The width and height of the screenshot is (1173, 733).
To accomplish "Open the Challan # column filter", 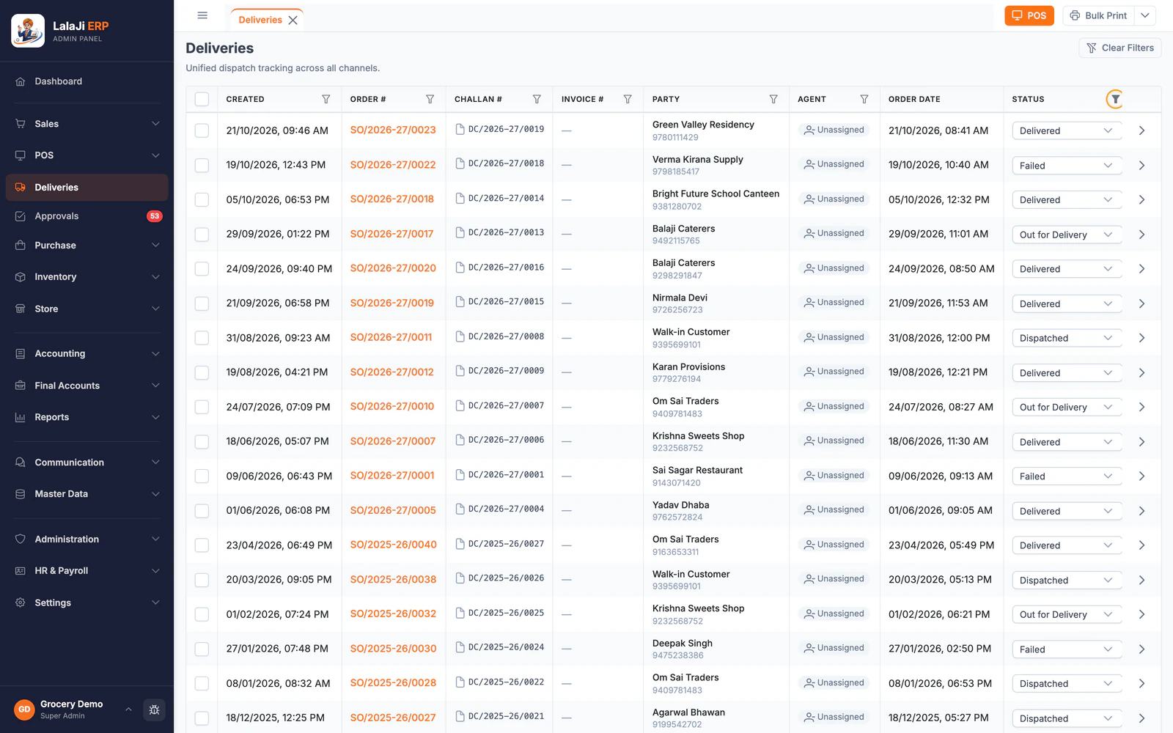I will [x=537, y=99].
